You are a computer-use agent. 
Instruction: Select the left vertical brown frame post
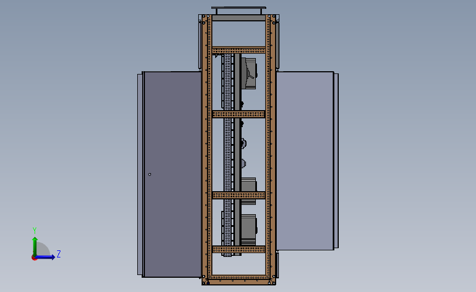coord(207,148)
